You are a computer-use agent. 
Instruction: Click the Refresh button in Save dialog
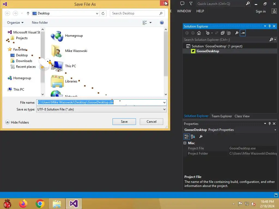click(x=103, y=14)
